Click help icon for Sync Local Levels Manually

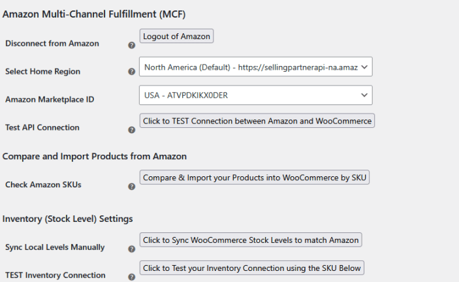click(x=131, y=249)
